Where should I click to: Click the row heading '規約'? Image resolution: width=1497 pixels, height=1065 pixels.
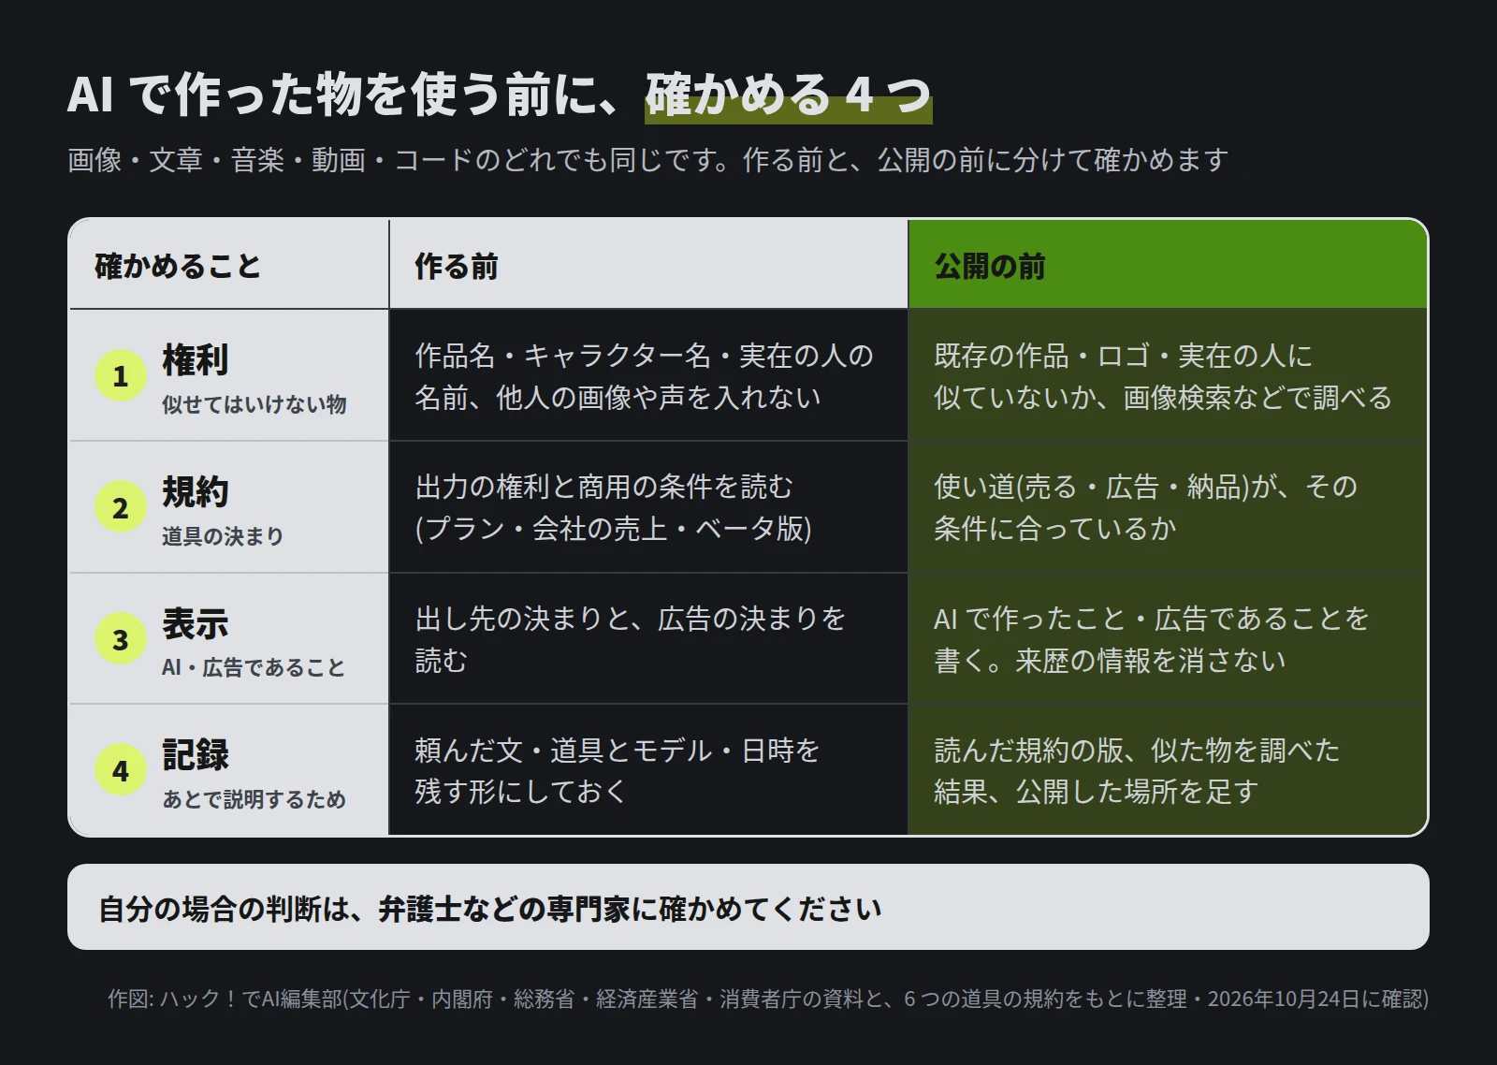click(x=196, y=492)
